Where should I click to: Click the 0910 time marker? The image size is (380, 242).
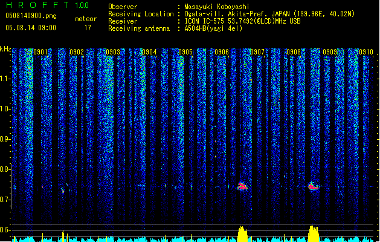tap(366, 52)
